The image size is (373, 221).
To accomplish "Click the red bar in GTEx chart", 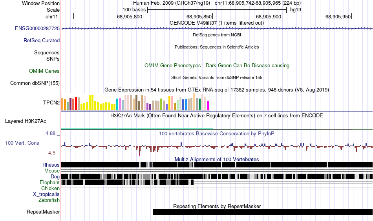I will (x=76, y=104).
